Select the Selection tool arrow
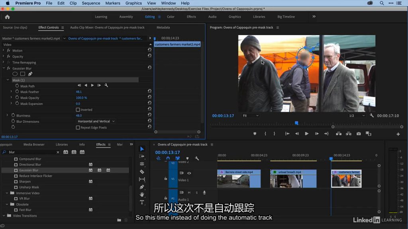408x229 pixels. pyautogui.click(x=142, y=149)
